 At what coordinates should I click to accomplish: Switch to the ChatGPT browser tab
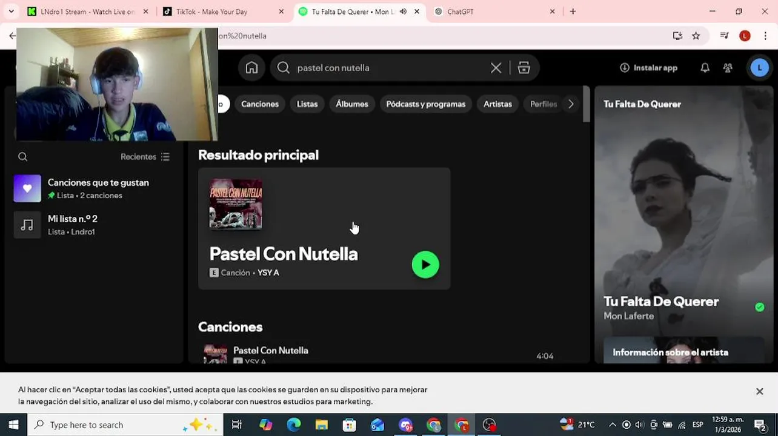point(494,12)
